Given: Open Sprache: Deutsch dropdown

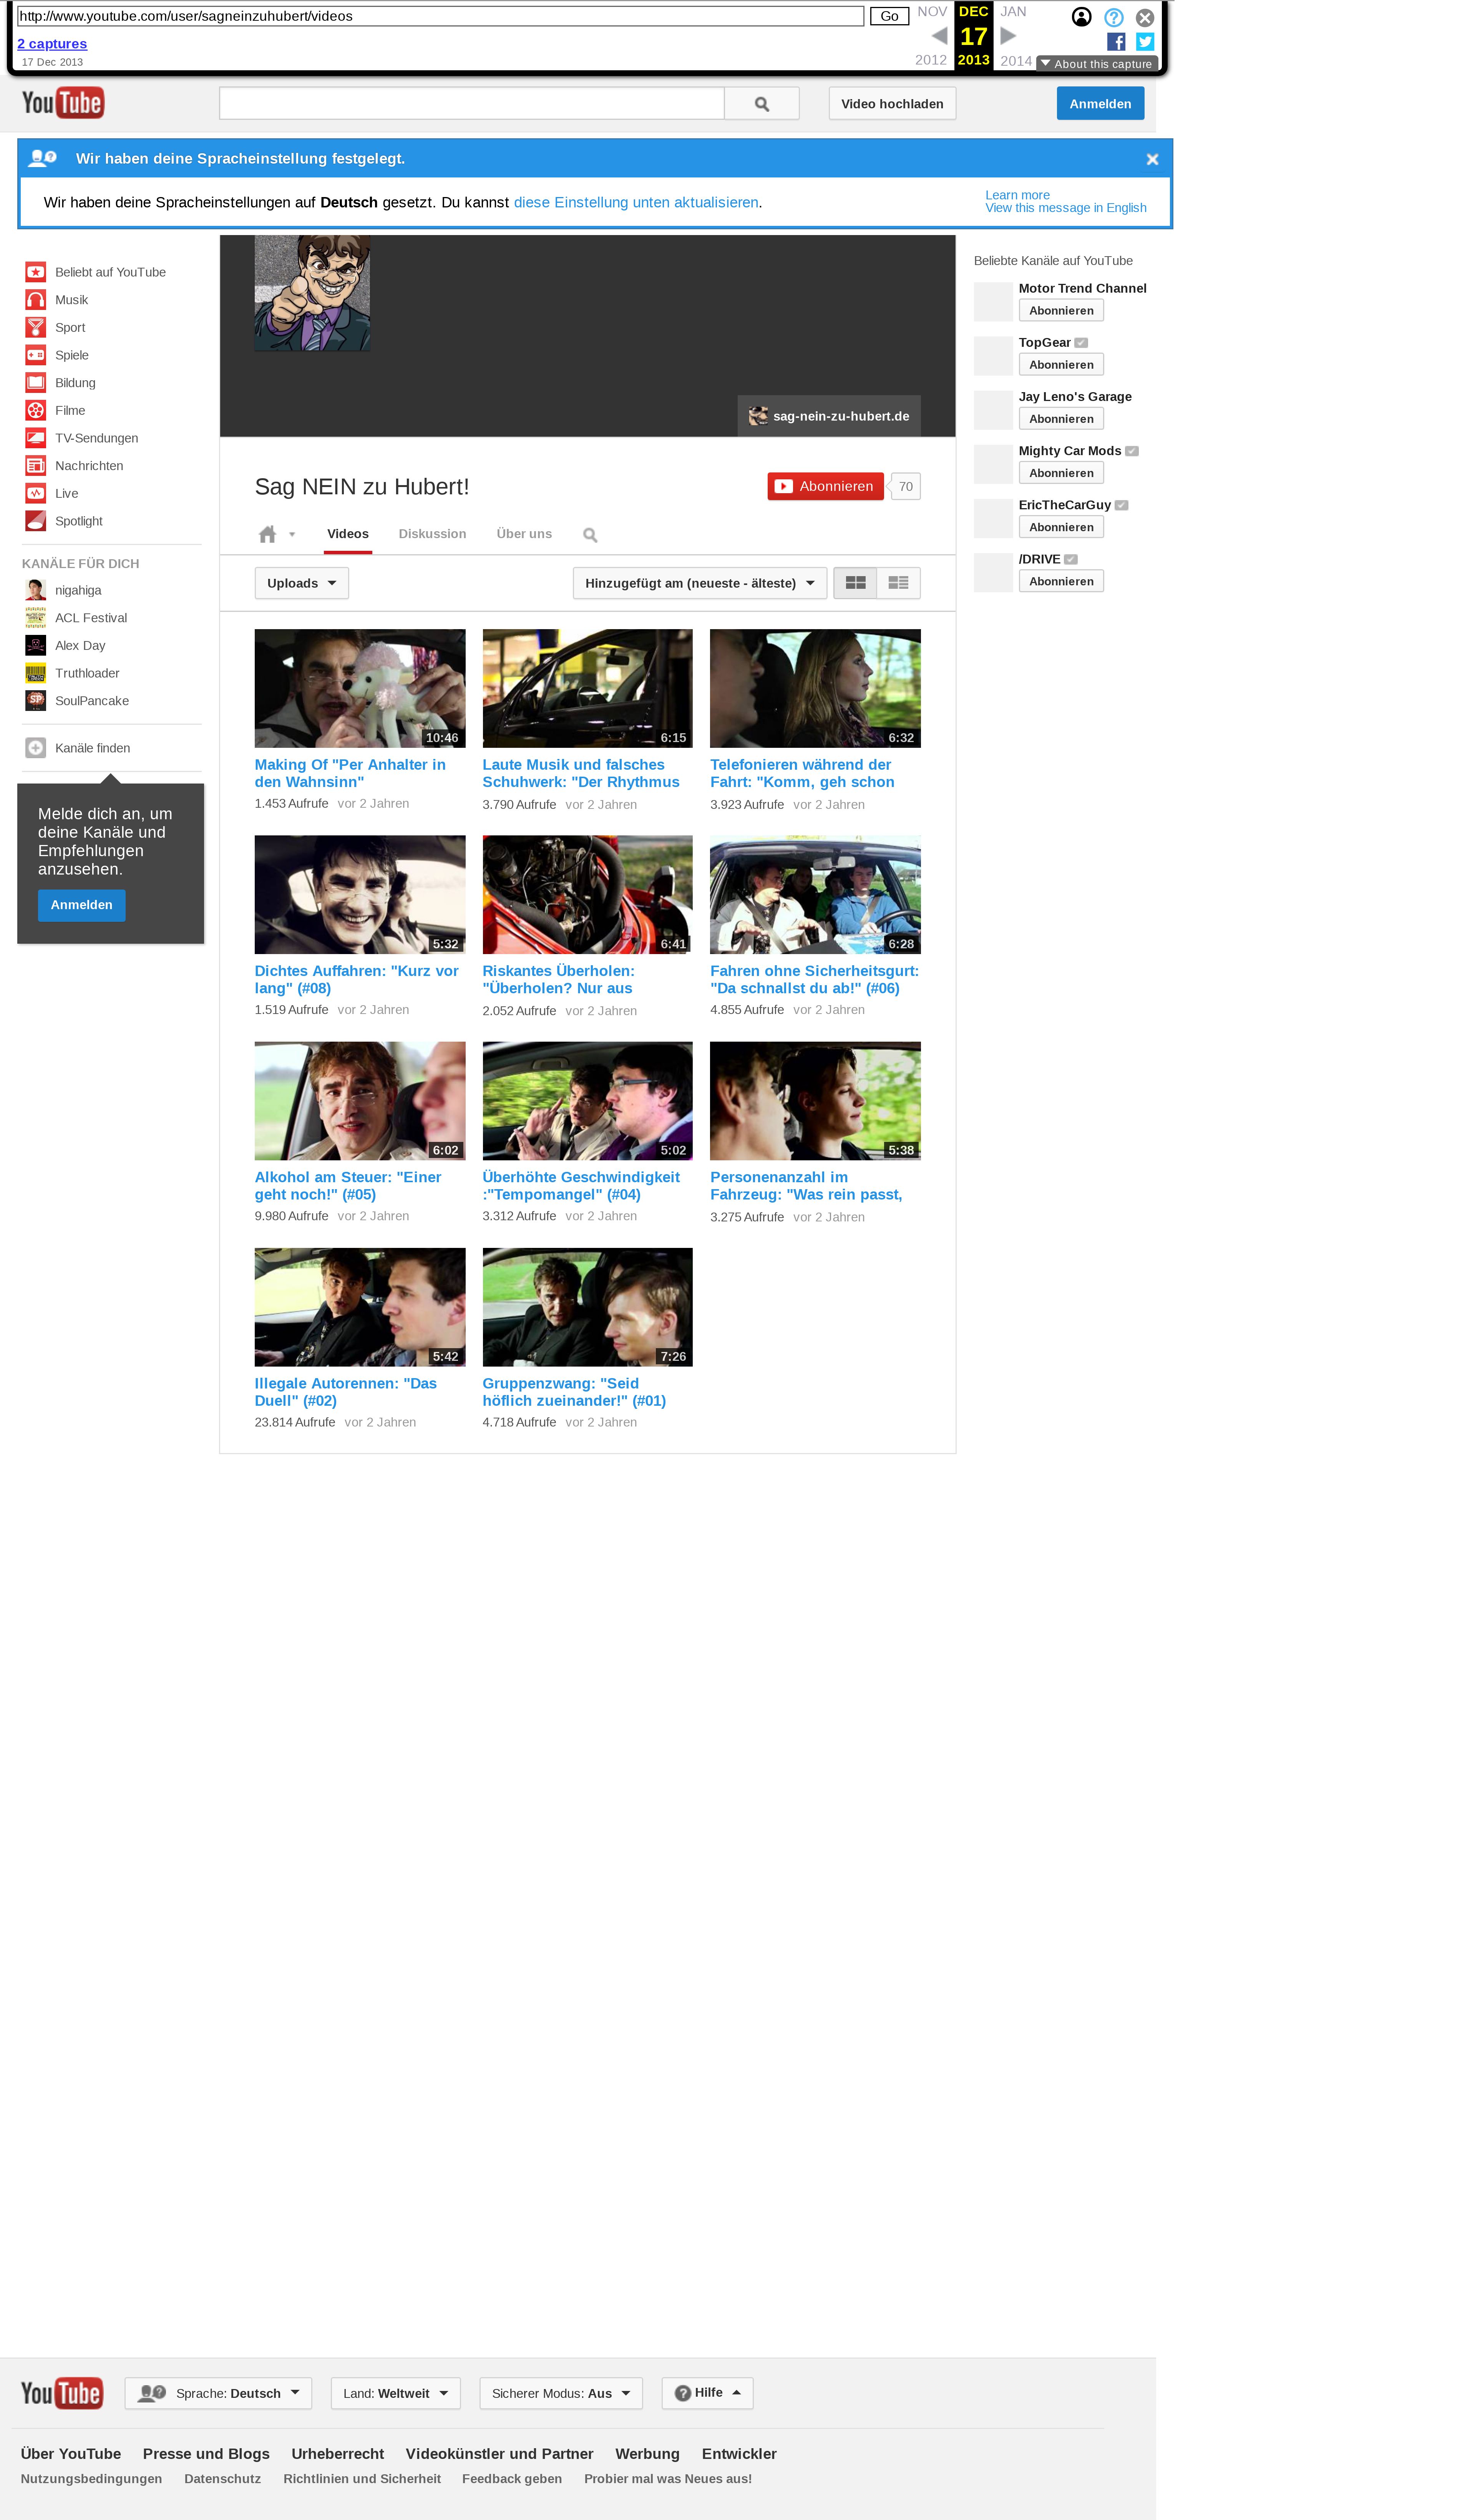Looking at the screenshot, I should pos(218,2392).
